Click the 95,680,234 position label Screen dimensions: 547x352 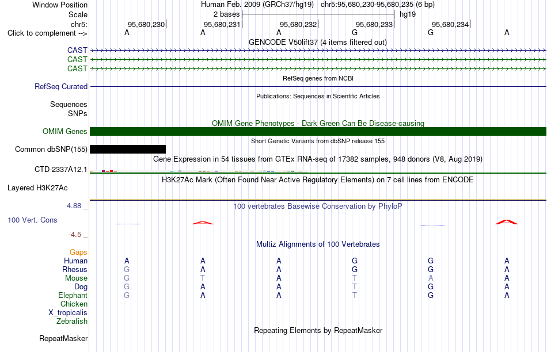(x=450, y=24)
